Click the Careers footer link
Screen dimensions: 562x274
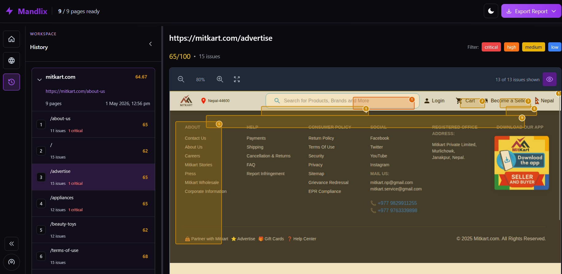192,156
